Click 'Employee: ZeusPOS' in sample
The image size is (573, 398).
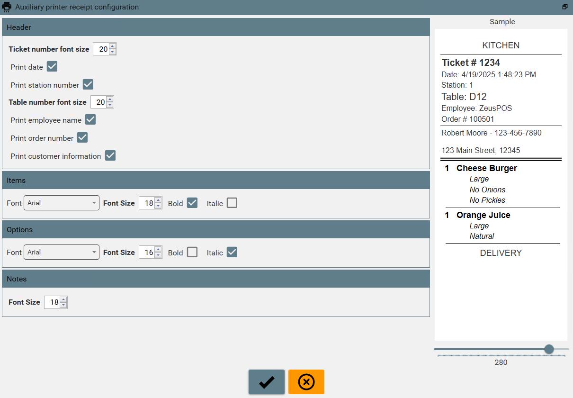point(477,109)
